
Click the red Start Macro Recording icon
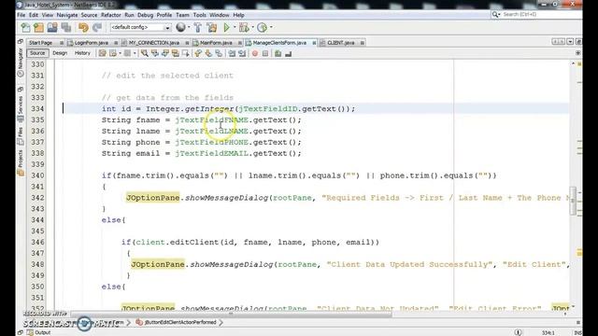click(255, 54)
